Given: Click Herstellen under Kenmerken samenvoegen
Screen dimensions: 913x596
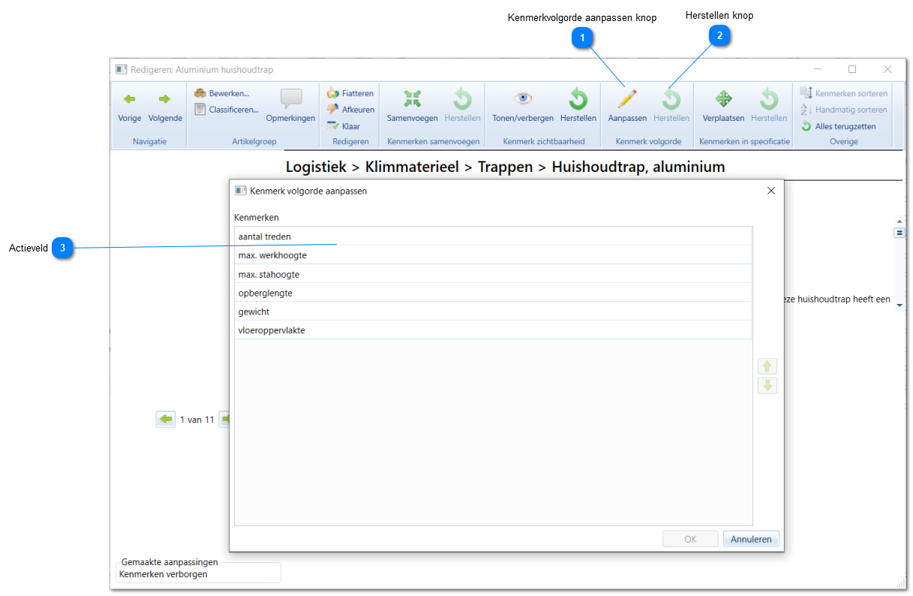Looking at the screenshot, I should point(462,107).
